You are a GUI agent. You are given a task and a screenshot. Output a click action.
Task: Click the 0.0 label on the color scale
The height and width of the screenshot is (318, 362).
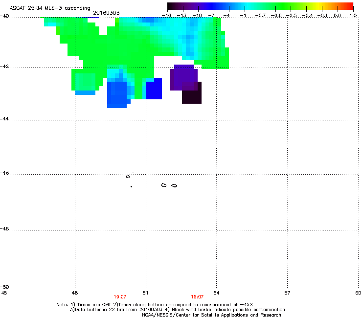(338, 16)
